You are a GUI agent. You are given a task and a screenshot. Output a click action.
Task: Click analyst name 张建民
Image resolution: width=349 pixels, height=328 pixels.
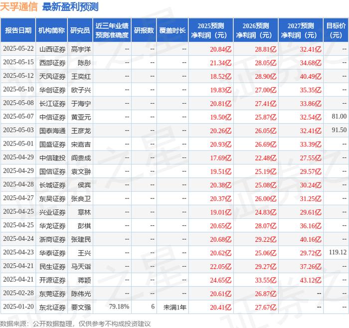(x=81, y=239)
